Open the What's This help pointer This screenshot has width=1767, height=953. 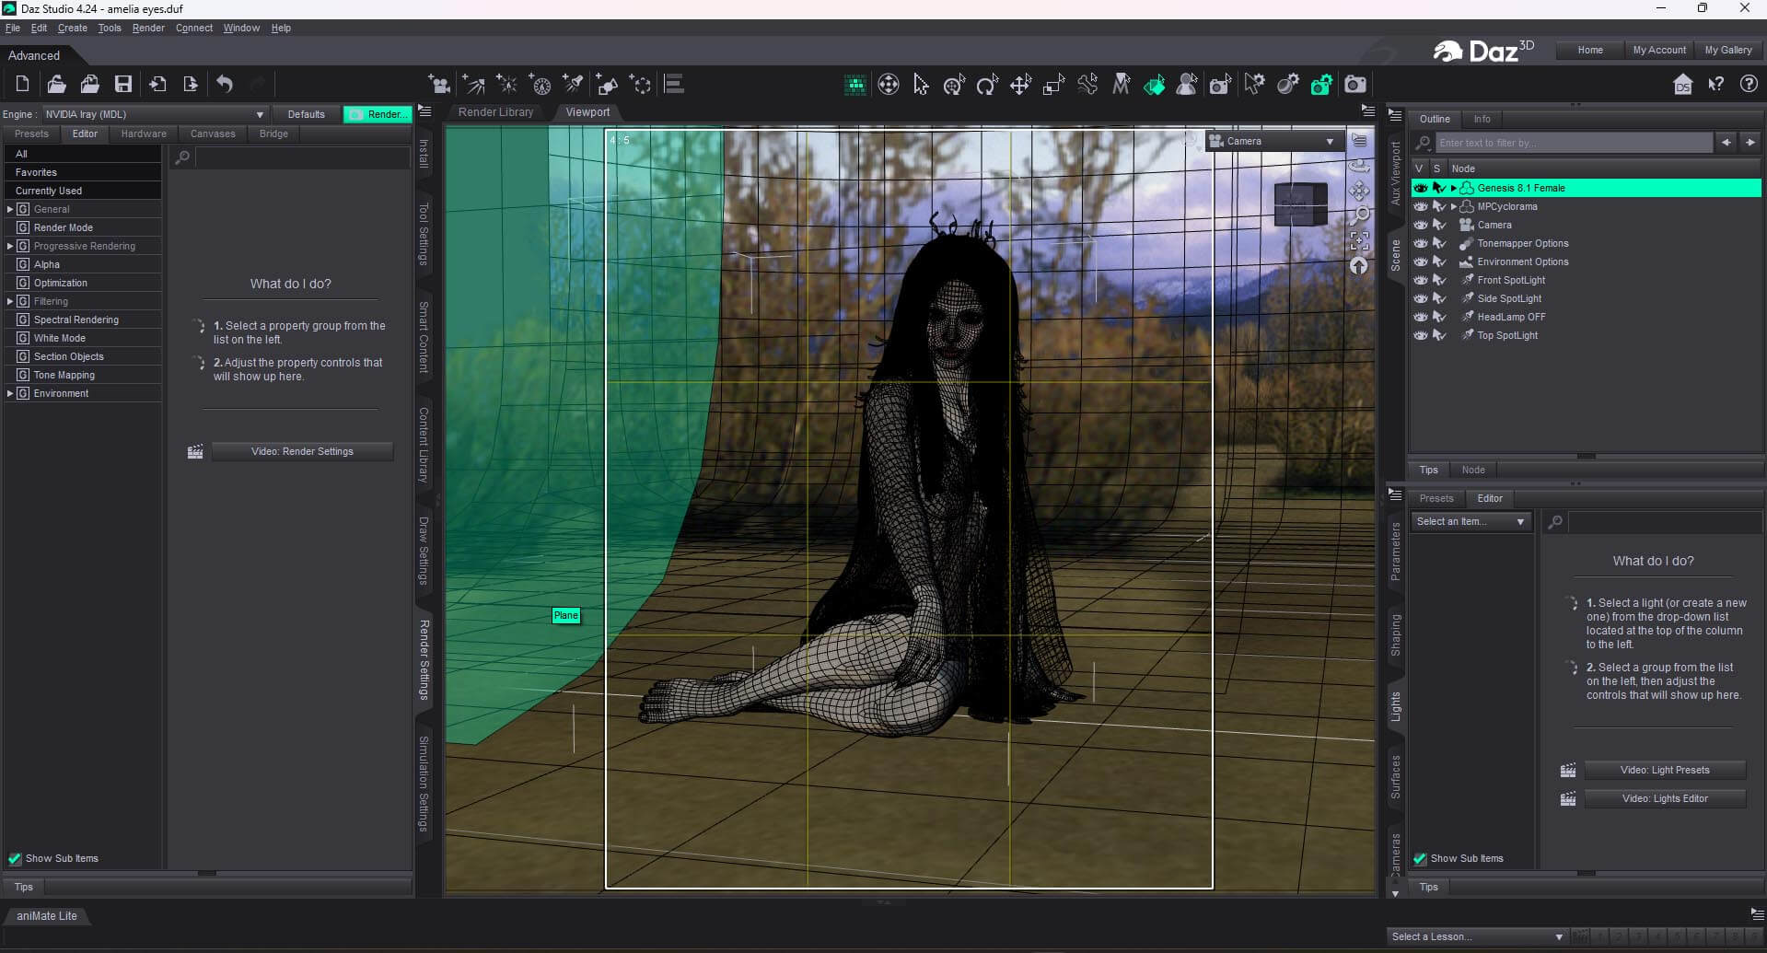[1715, 85]
